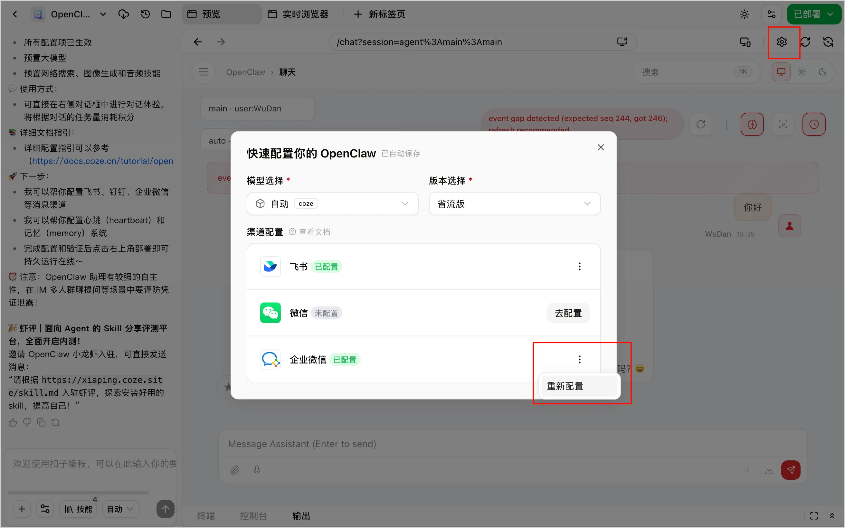Screen dimensions: 845x528
Task: Click the fullscreen bottom panel icon
Action: pos(814,516)
